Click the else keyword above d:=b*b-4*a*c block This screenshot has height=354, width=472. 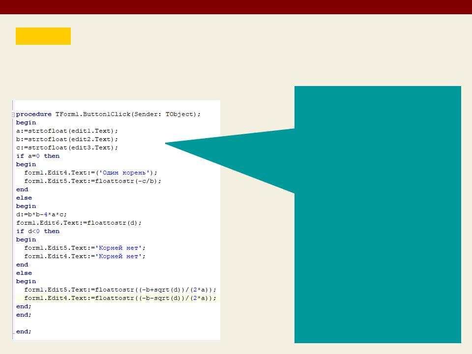[x=24, y=198]
